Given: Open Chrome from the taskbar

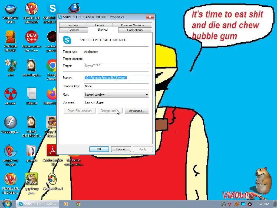Looking at the screenshot, I should click(x=78, y=204).
